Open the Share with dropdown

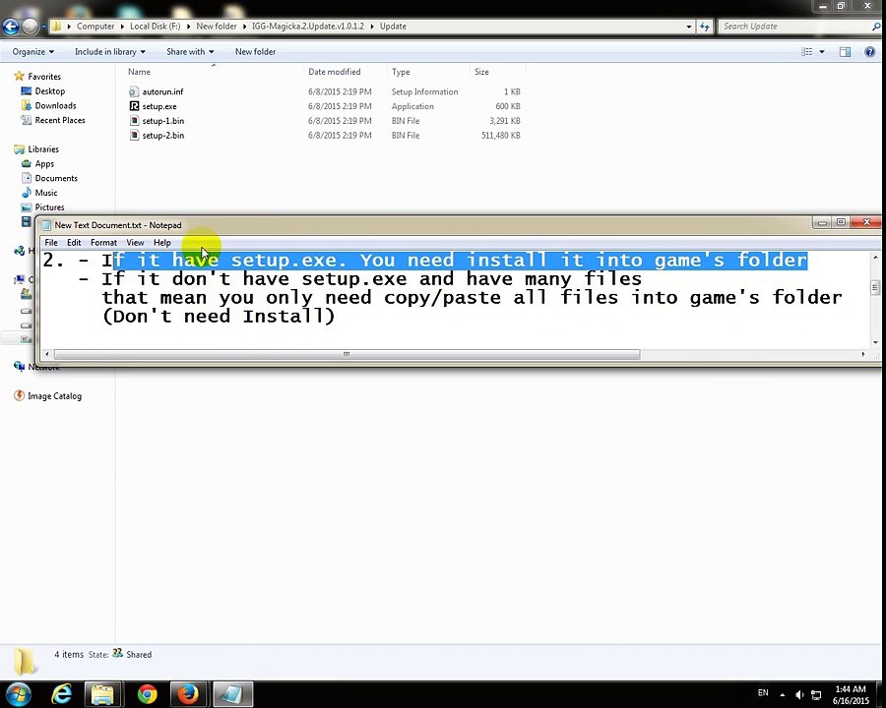click(190, 52)
